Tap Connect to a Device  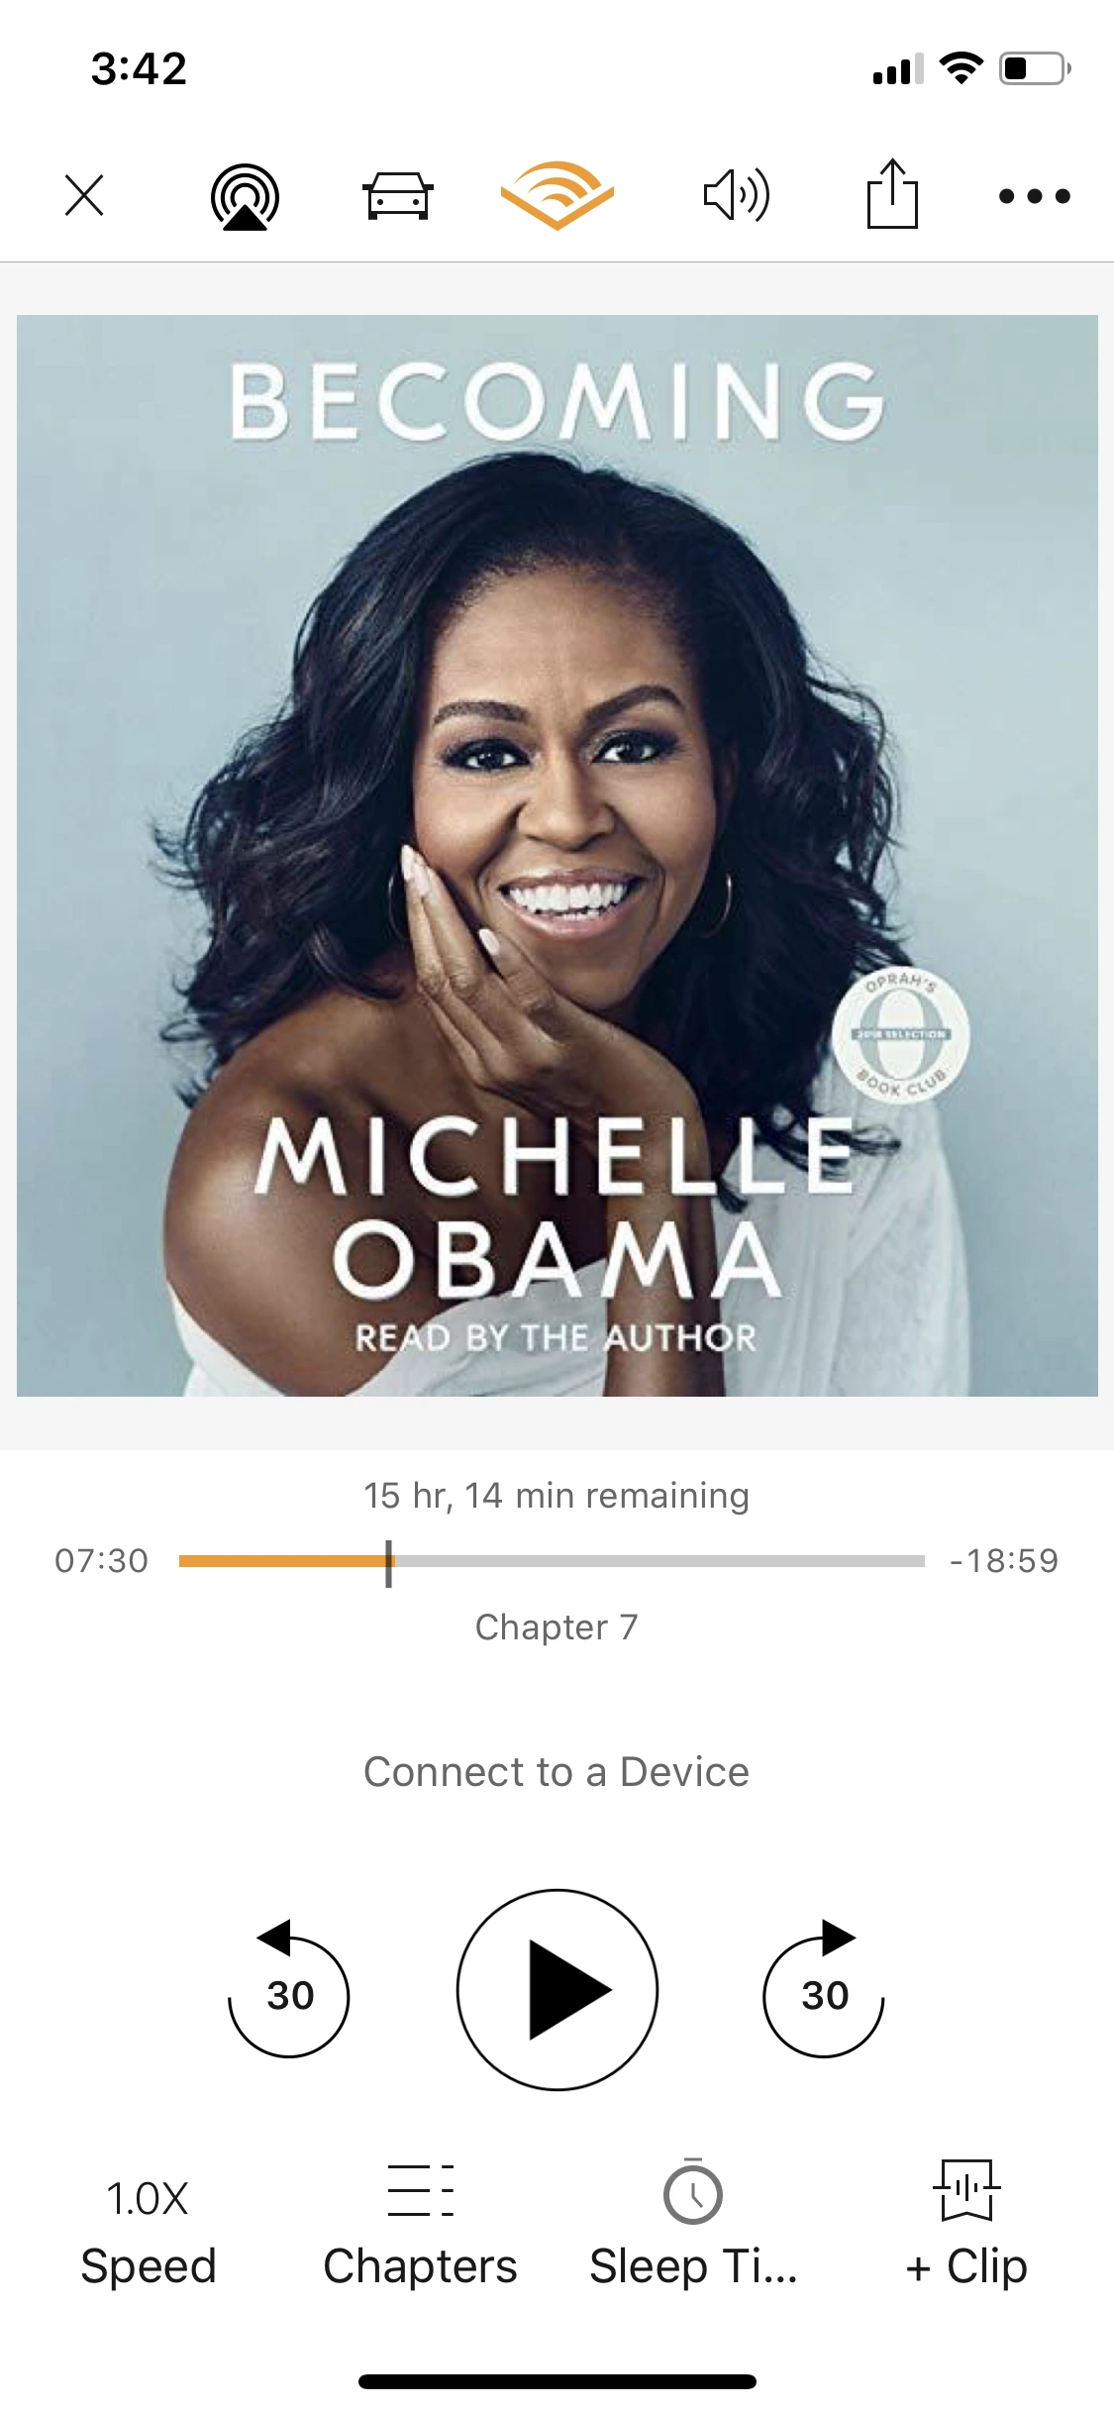(557, 1772)
